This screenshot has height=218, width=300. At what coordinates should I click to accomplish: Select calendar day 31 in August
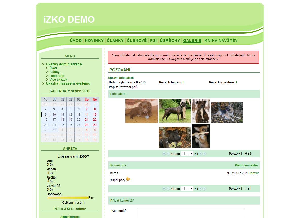(x=54, y=130)
